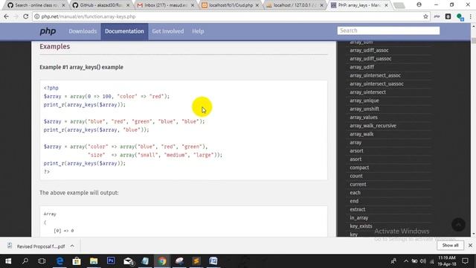476x268 pixels.
Task: Open each function link
Action: click(355, 193)
